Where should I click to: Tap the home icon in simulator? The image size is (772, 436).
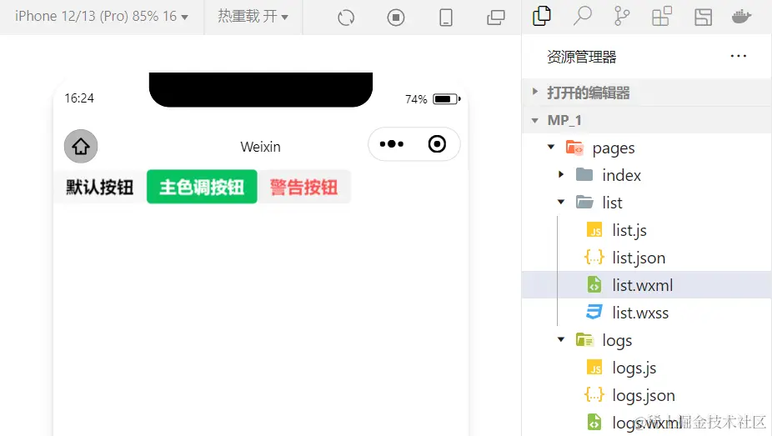point(81,146)
